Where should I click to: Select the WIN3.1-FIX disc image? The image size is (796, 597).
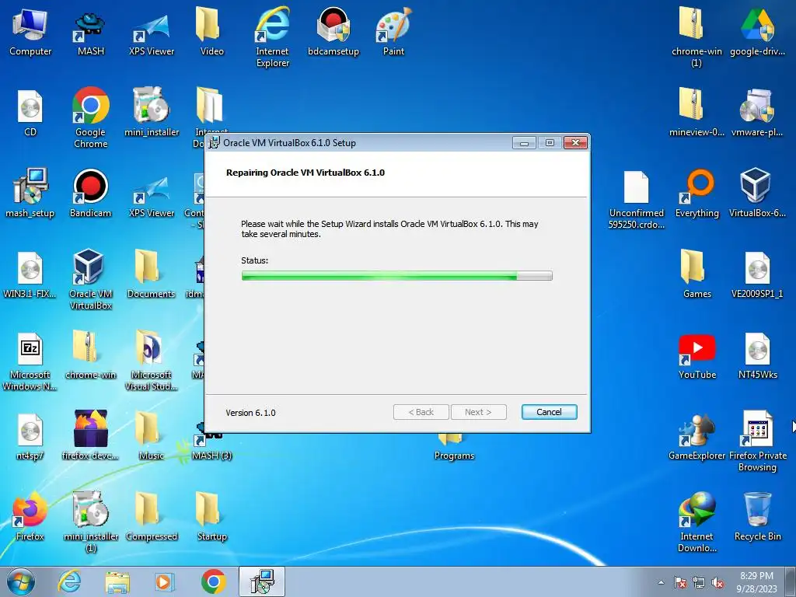pyautogui.click(x=30, y=274)
